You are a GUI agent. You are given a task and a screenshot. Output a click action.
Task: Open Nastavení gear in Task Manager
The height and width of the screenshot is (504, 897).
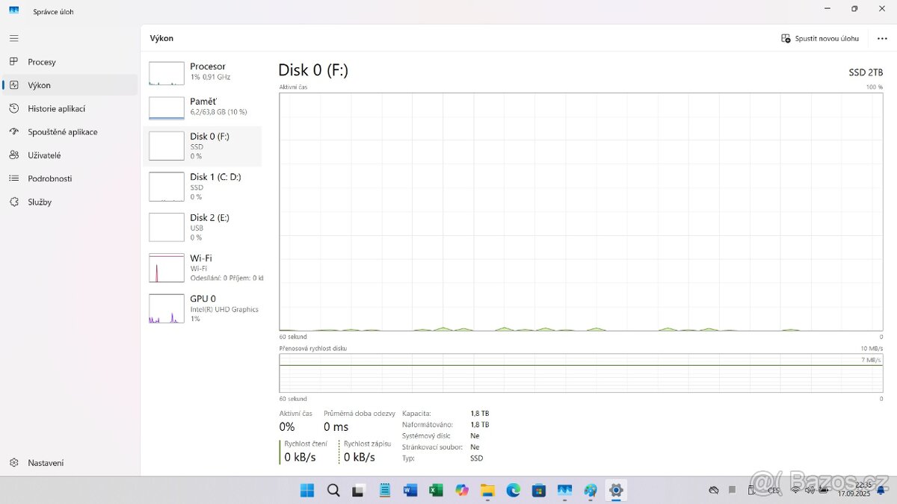click(14, 463)
